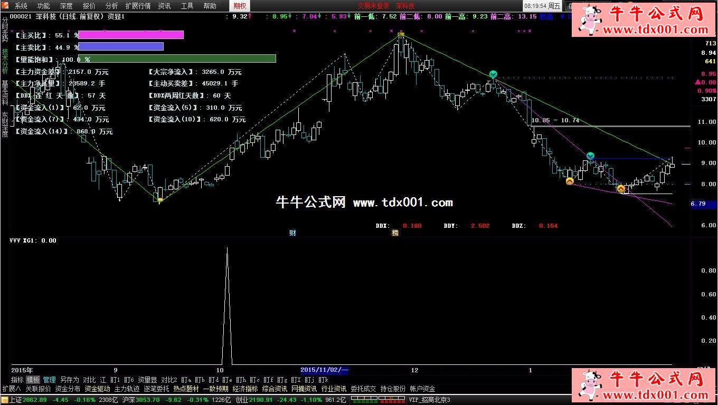Open the 功能 menu

[44, 6]
